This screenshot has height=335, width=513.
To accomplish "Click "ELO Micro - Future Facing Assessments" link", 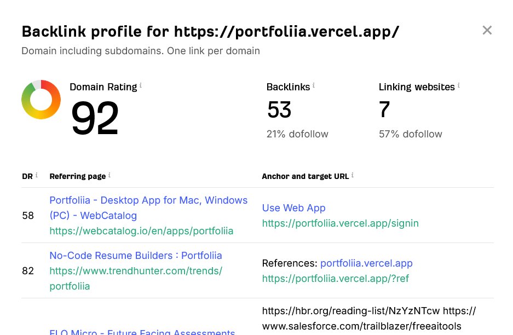I will pos(142,332).
